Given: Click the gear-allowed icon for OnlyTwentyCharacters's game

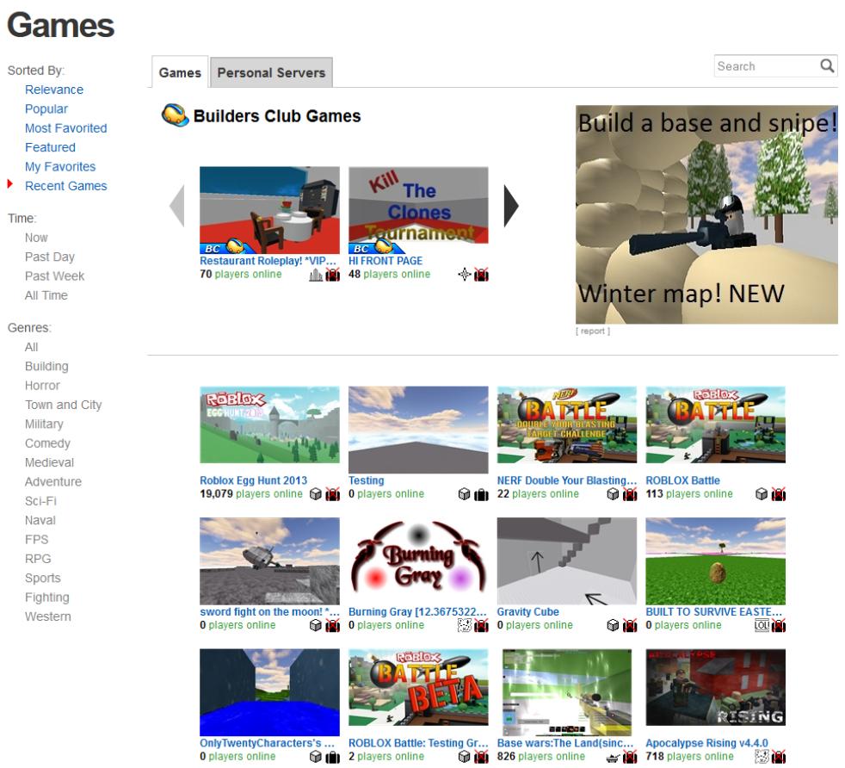Looking at the screenshot, I should pos(332,757).
